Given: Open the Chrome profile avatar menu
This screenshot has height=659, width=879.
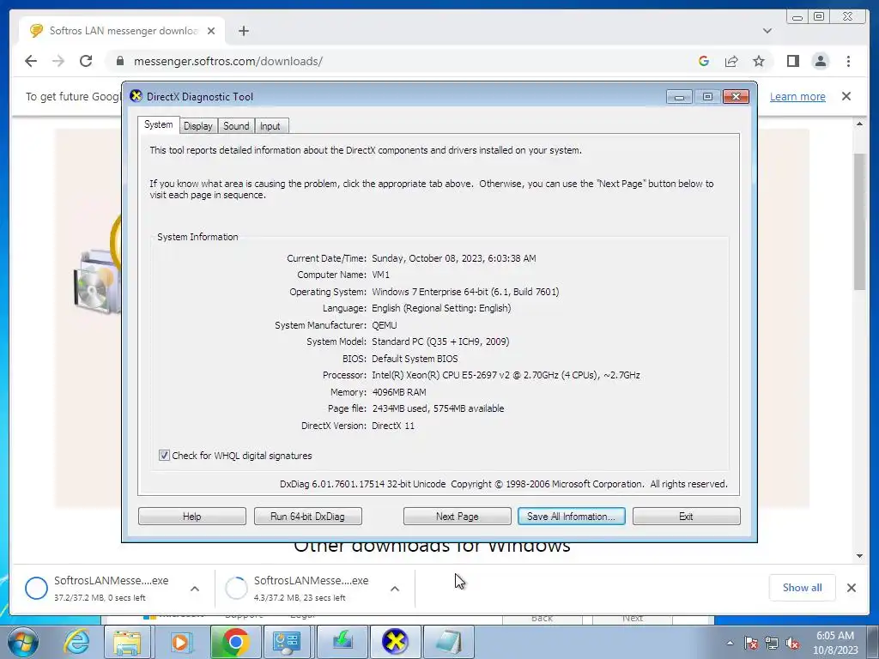Looking at the screenshot, I should (x=820, y=61).
